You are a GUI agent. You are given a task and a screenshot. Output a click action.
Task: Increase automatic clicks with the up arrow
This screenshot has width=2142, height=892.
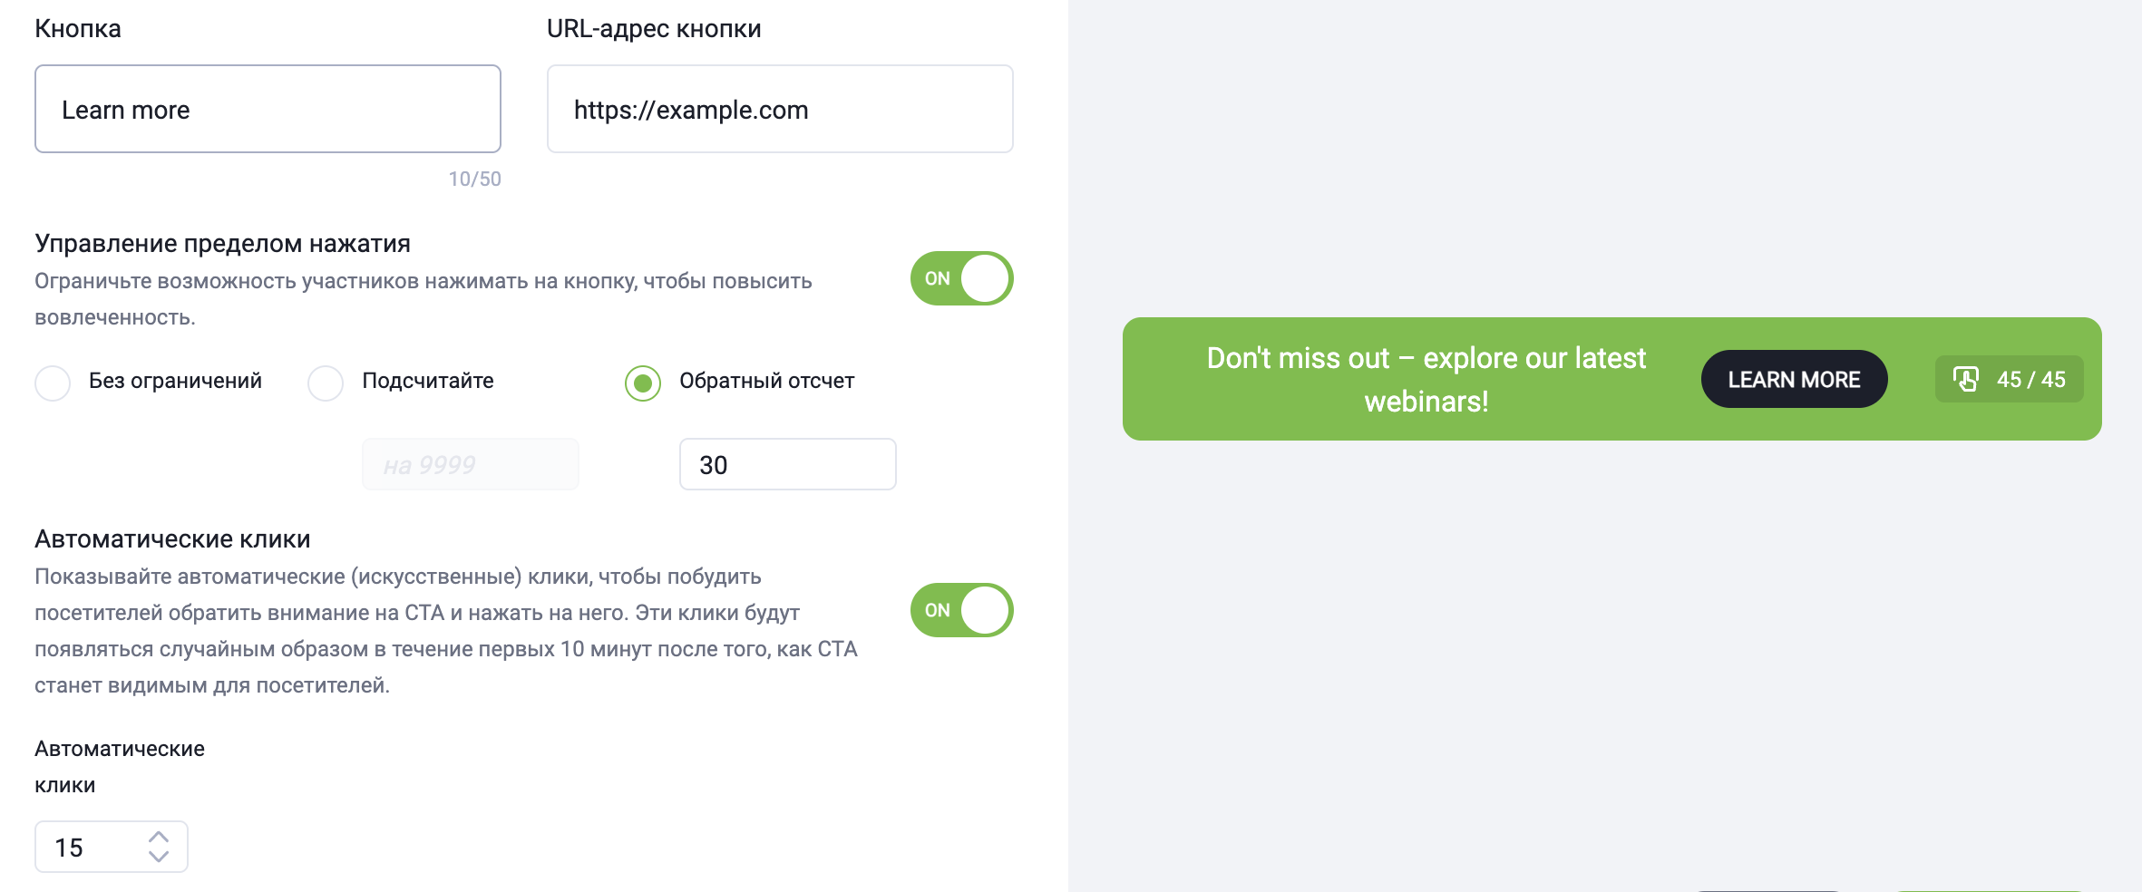[159, 836]
